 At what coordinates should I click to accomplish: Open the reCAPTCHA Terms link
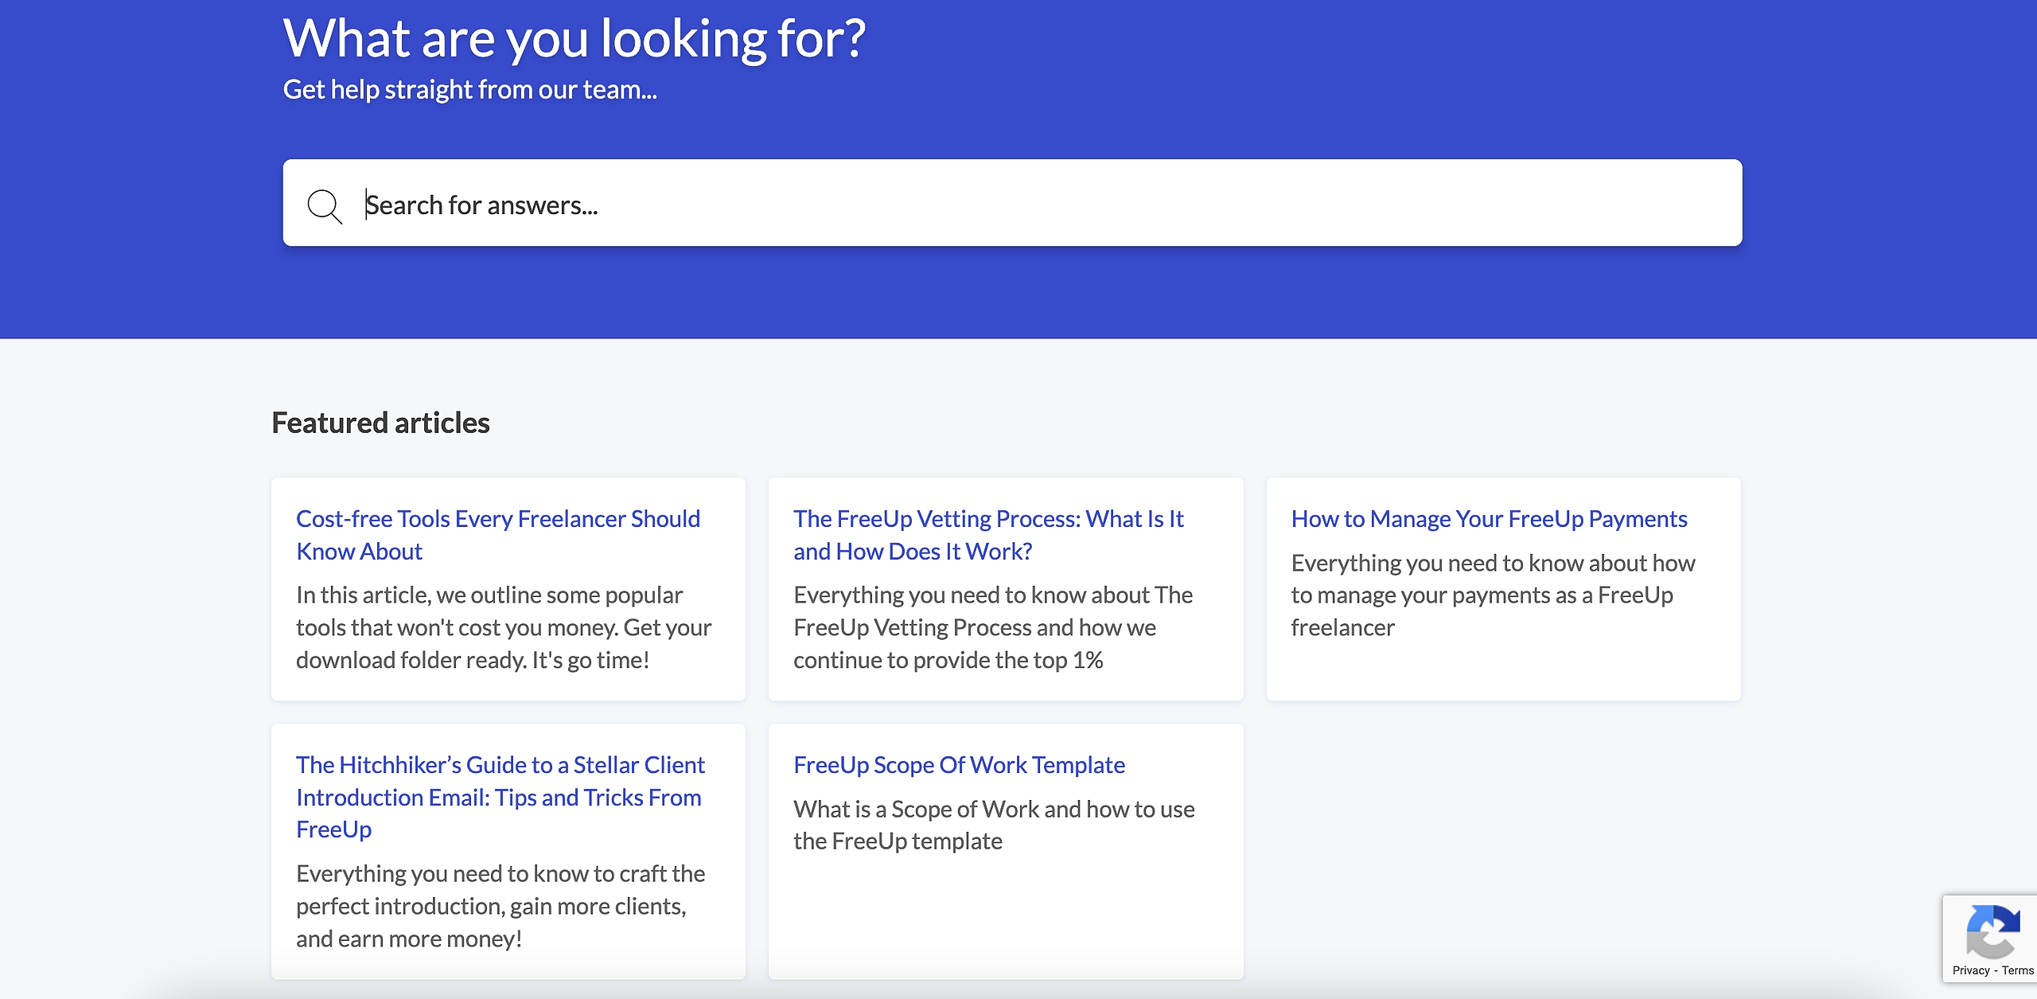[x=2017, y=970]
